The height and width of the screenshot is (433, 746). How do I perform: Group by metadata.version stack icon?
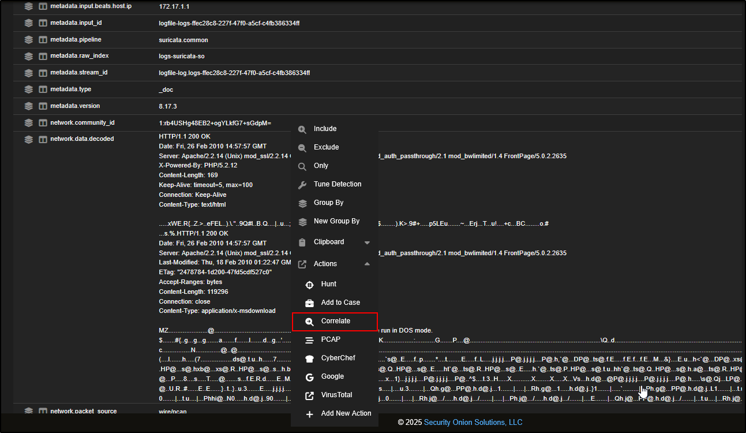(28, 106)
